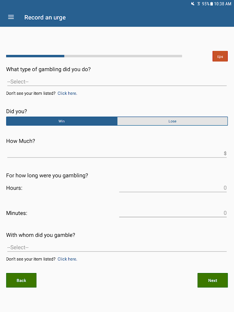
Task: Select Win as the gambling outcome
Action: point(62,121)
